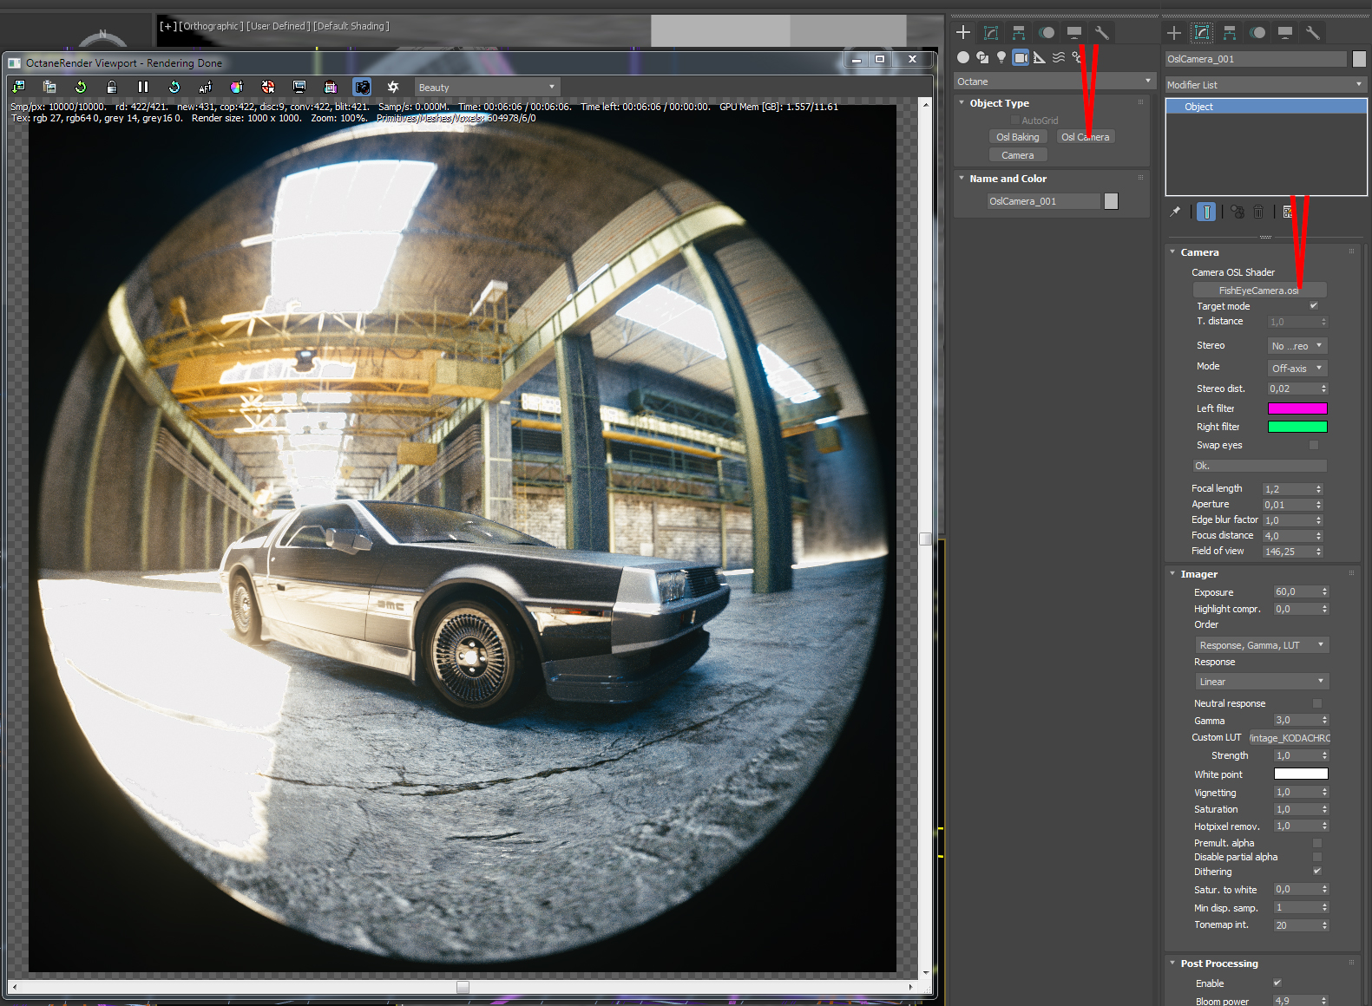Toggle the Target mode checkbox
The image size is (1372, 1006).
[x=1314, y=305]
